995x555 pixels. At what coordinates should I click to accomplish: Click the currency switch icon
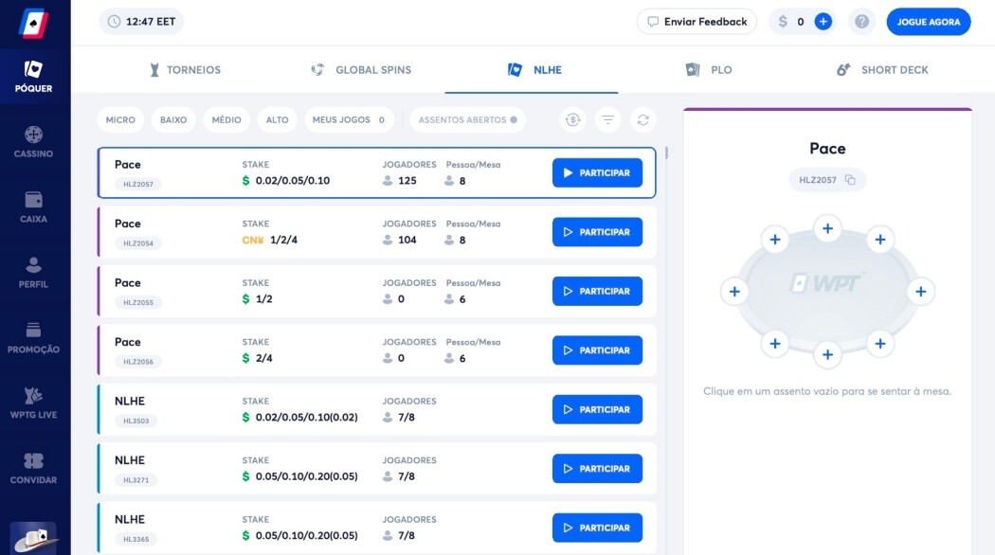point(572,119)
